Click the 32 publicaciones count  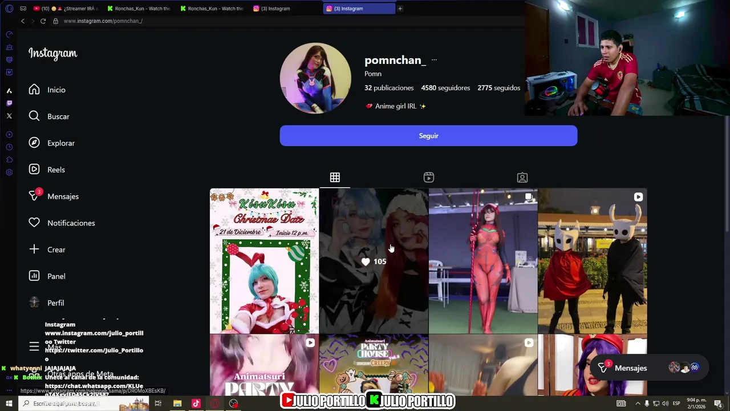pyautogui.click(x=389, y=88)
